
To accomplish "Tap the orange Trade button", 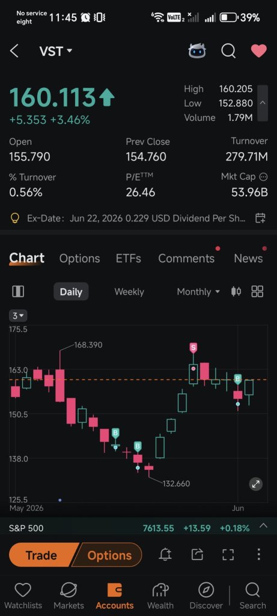I will click(41, 555).
